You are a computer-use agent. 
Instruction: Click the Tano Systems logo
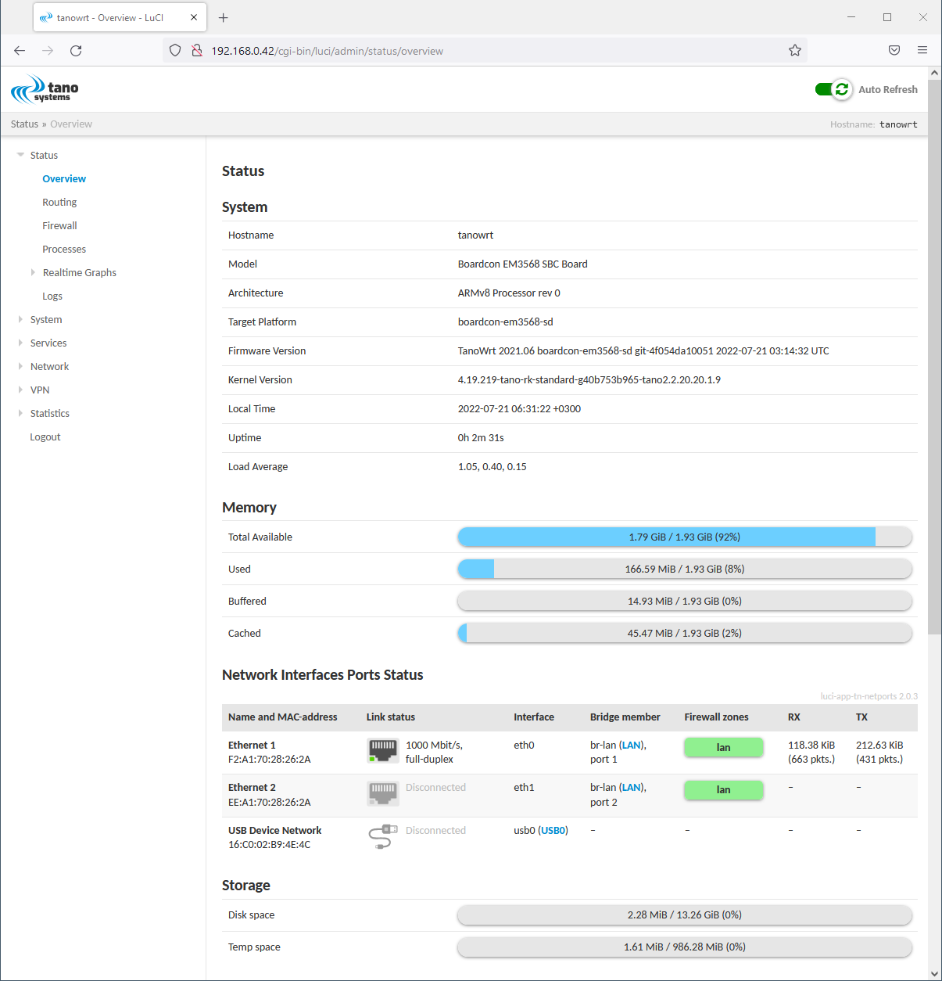pos(45,89)
